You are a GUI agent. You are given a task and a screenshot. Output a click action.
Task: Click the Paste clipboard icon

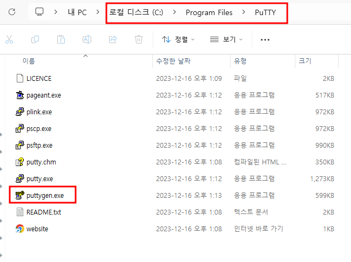61,39
